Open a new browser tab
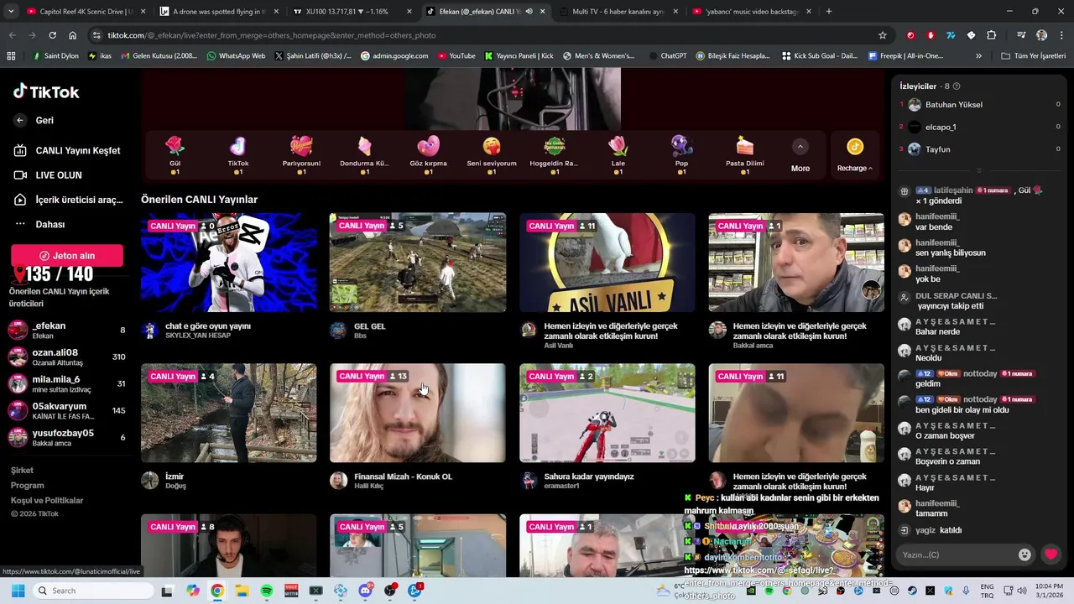 pos(829,12)
